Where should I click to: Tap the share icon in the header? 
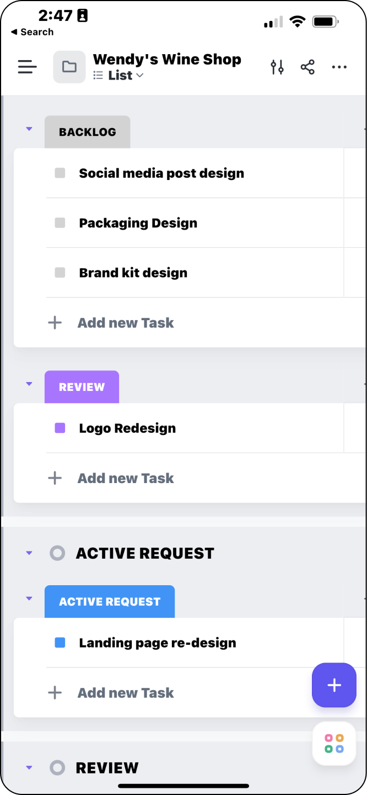point(307,67)
